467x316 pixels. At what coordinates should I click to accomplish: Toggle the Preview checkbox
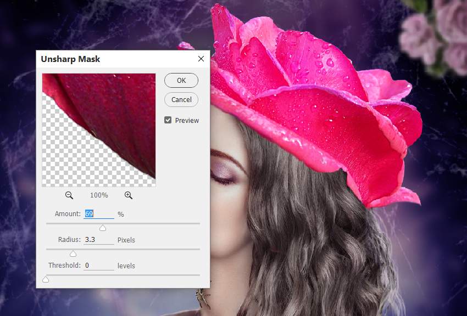(x=168, y=120)
